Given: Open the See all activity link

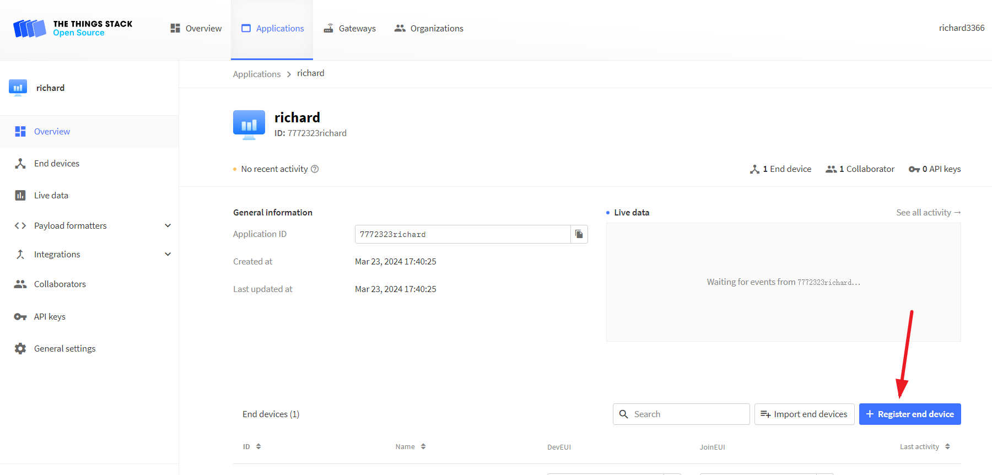Looking at the screenshot, I should coord(928,213).
